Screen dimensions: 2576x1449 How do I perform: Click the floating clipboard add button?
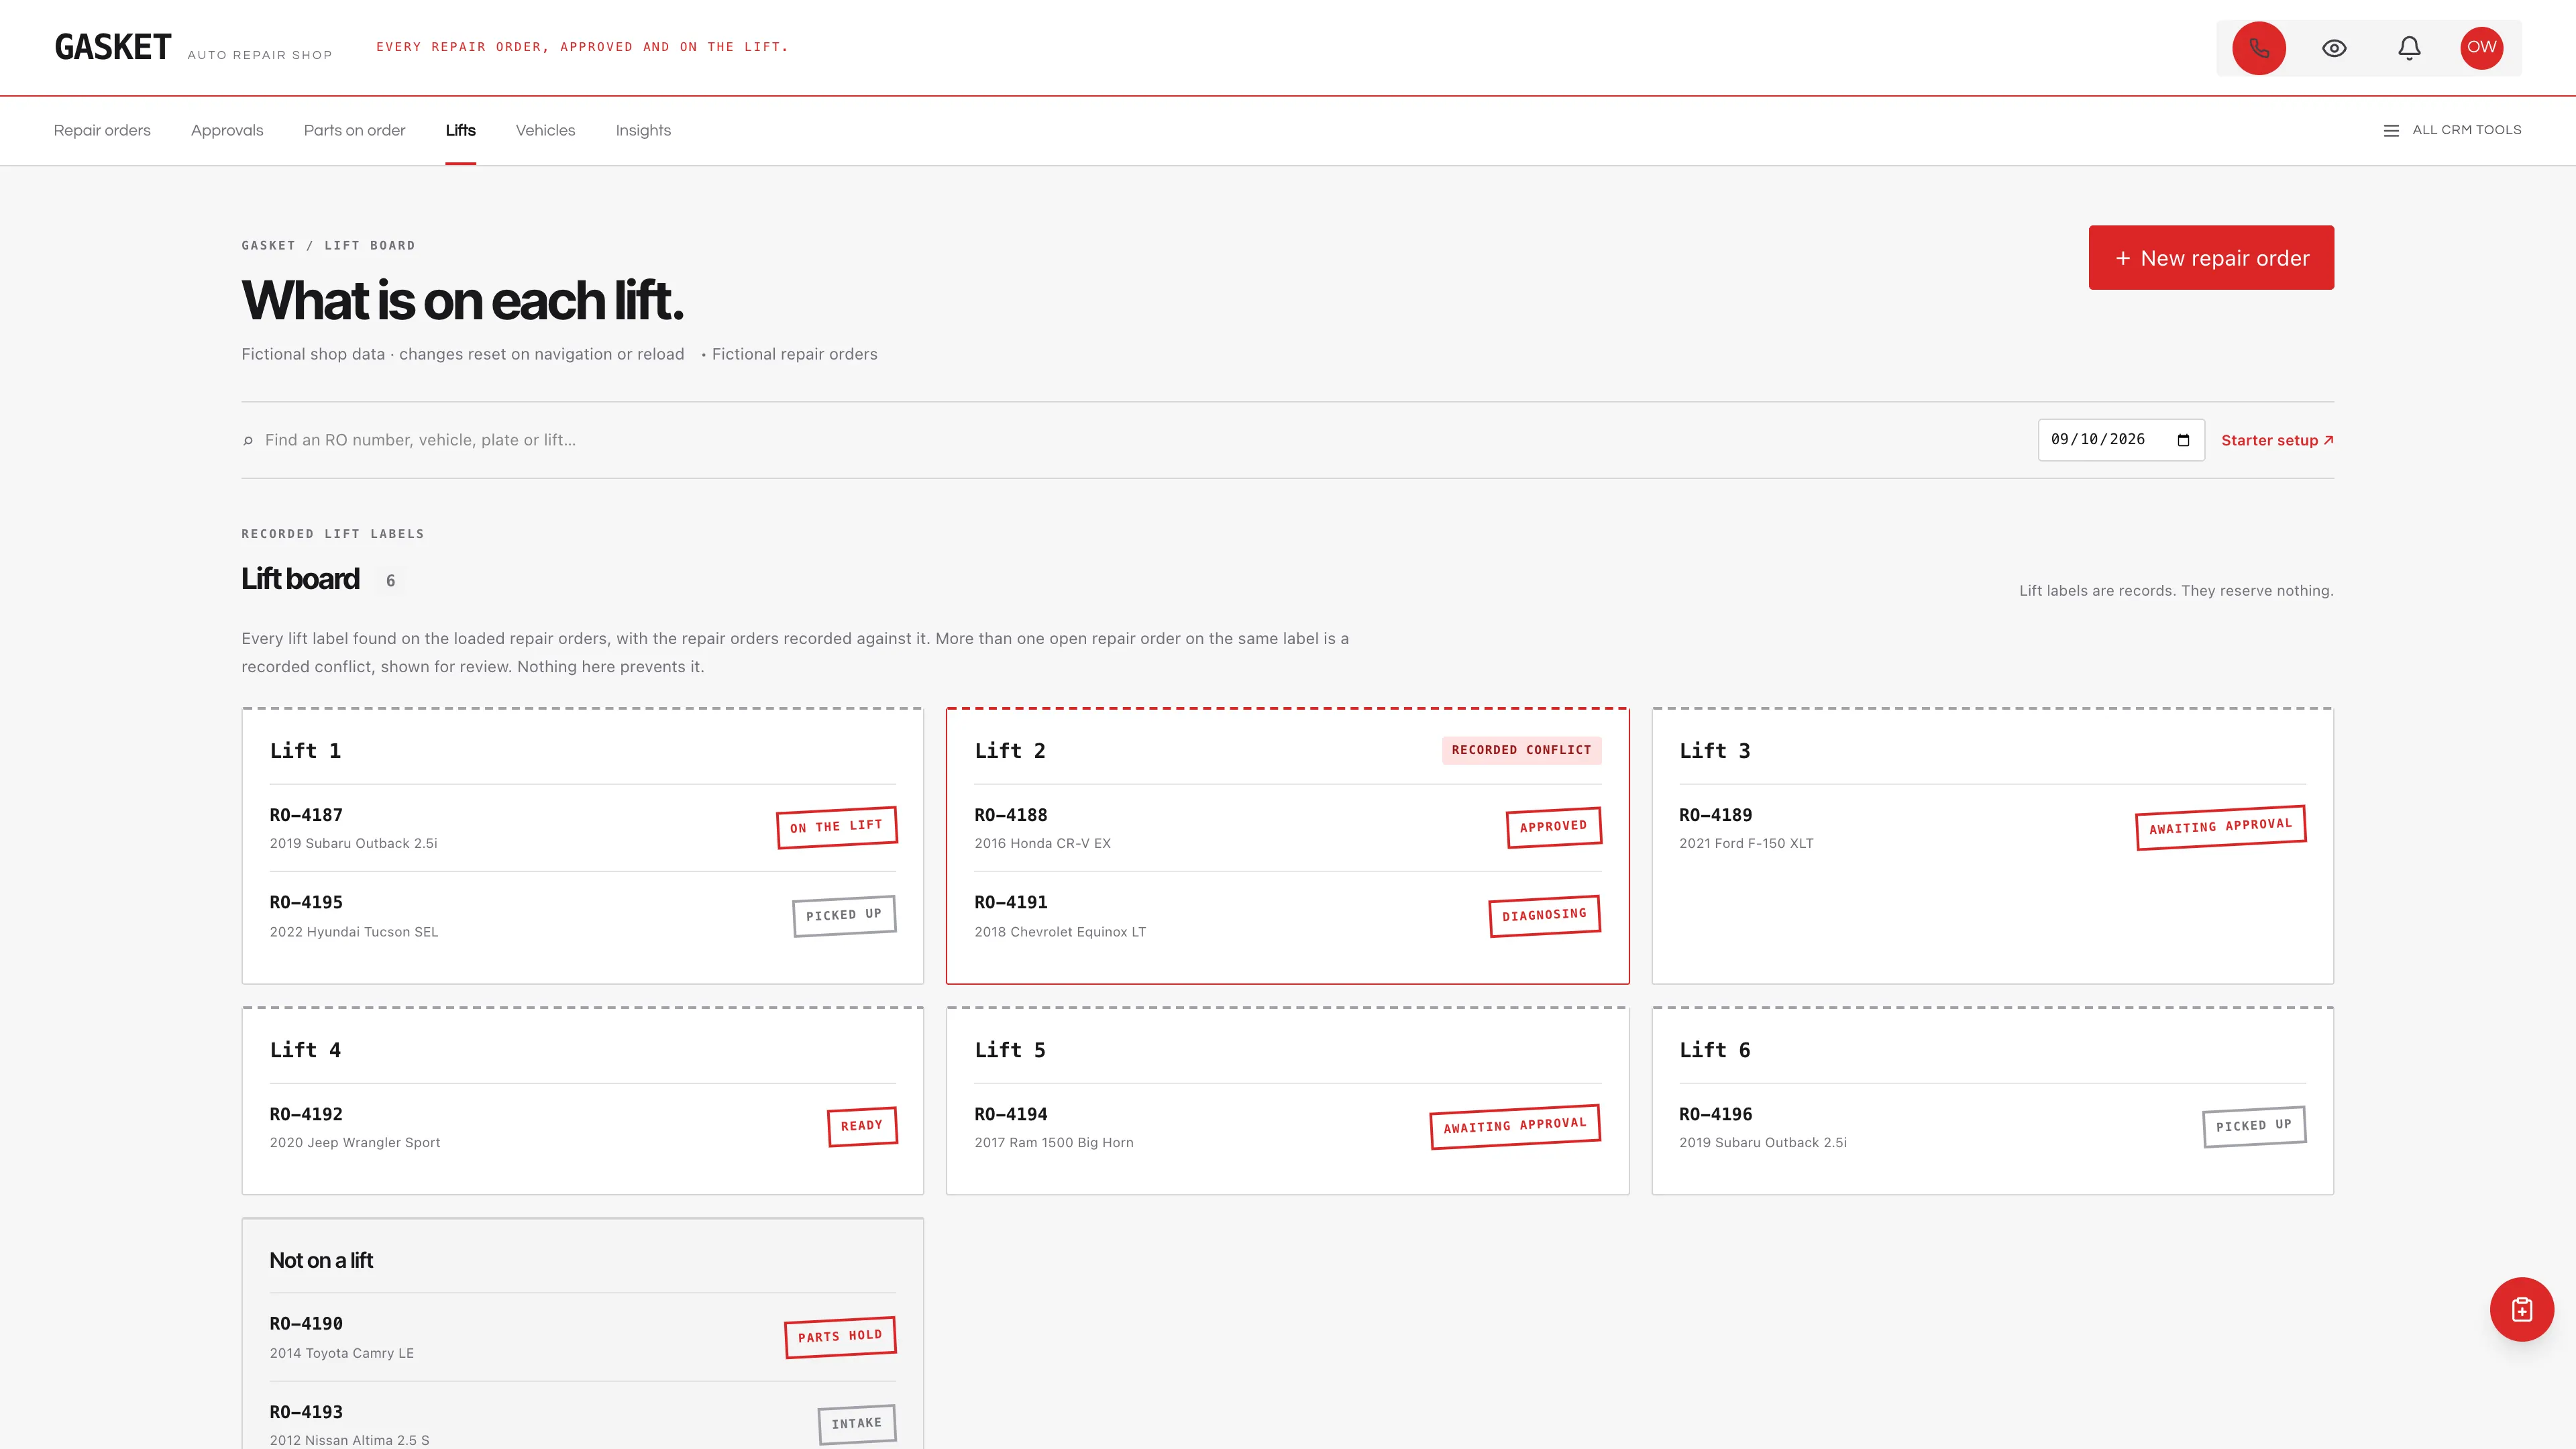(x=2521, y=1309)
